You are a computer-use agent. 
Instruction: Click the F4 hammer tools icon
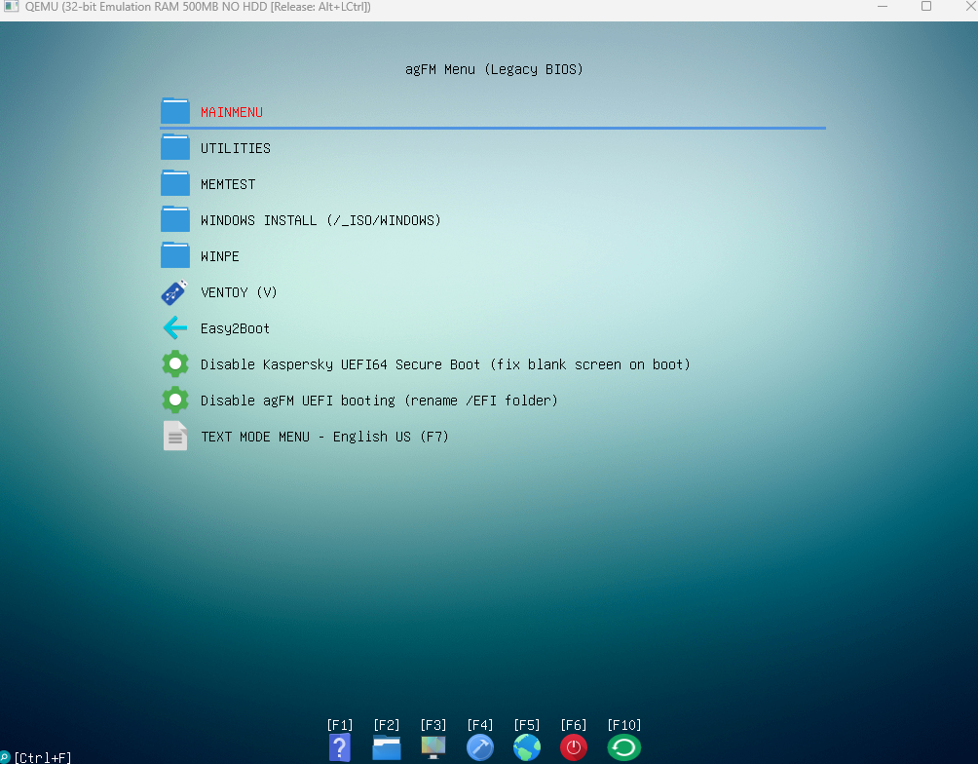(480, 747)
